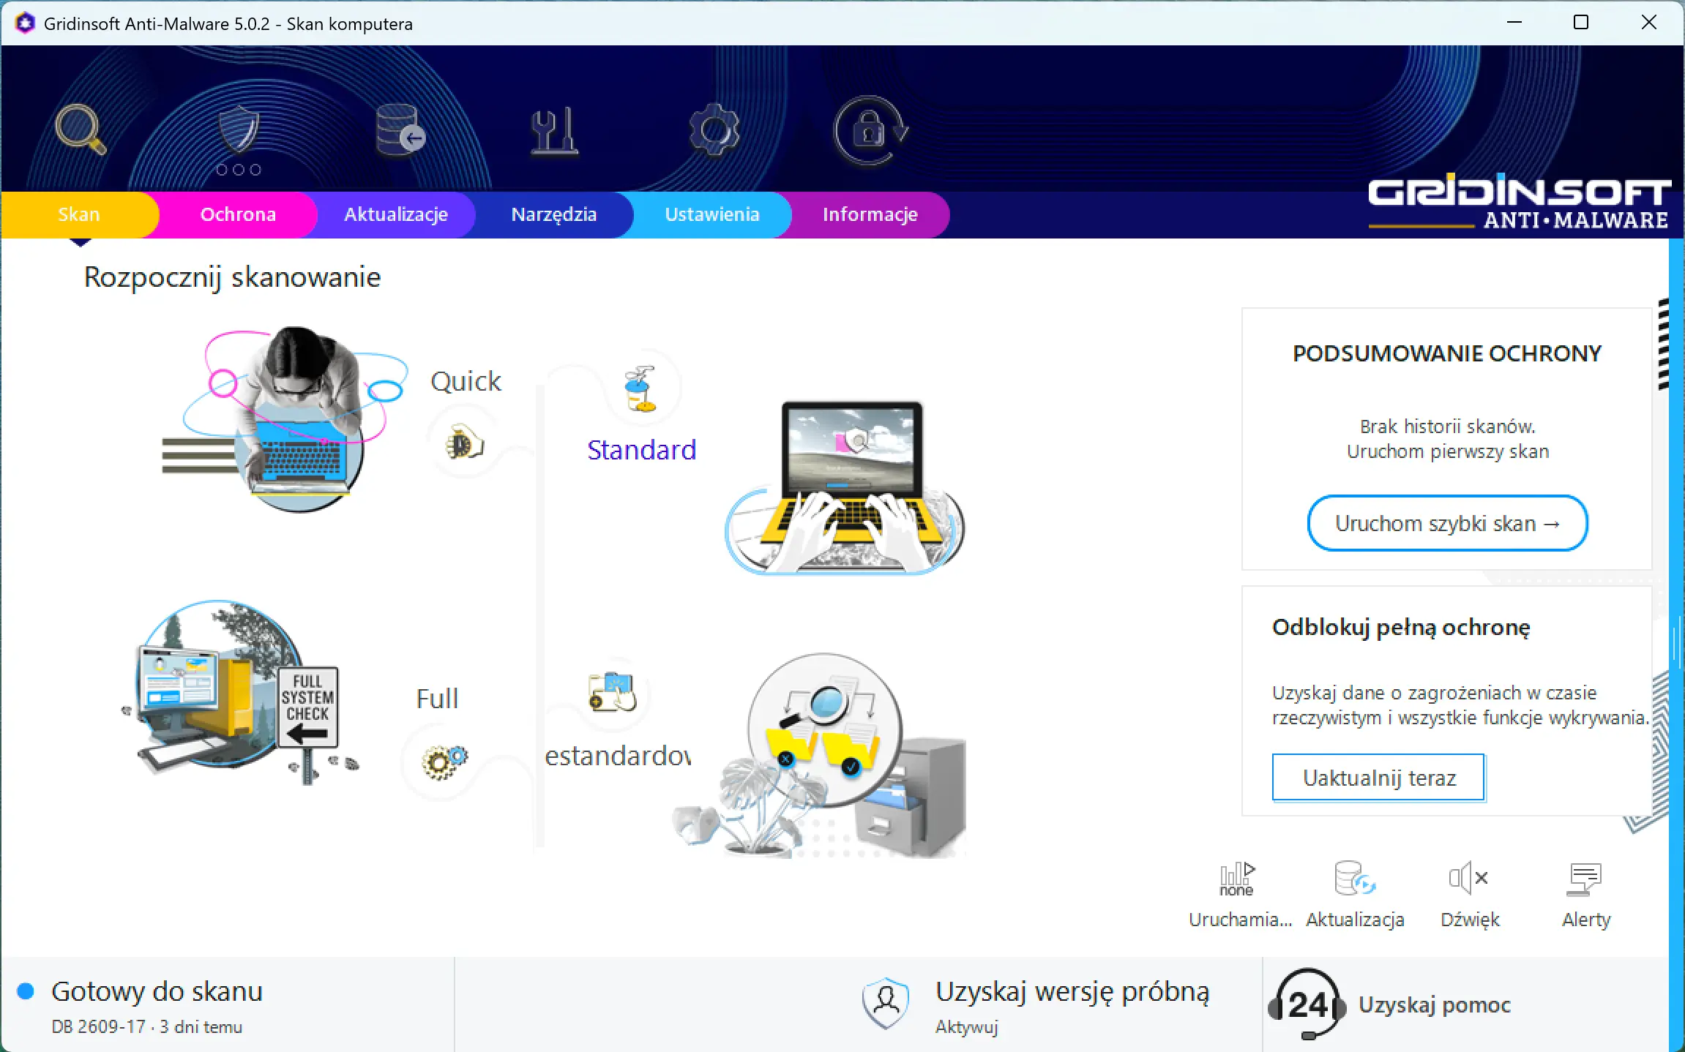Click Uzyskaj wersję próbną link

[x=1072, y=992]
